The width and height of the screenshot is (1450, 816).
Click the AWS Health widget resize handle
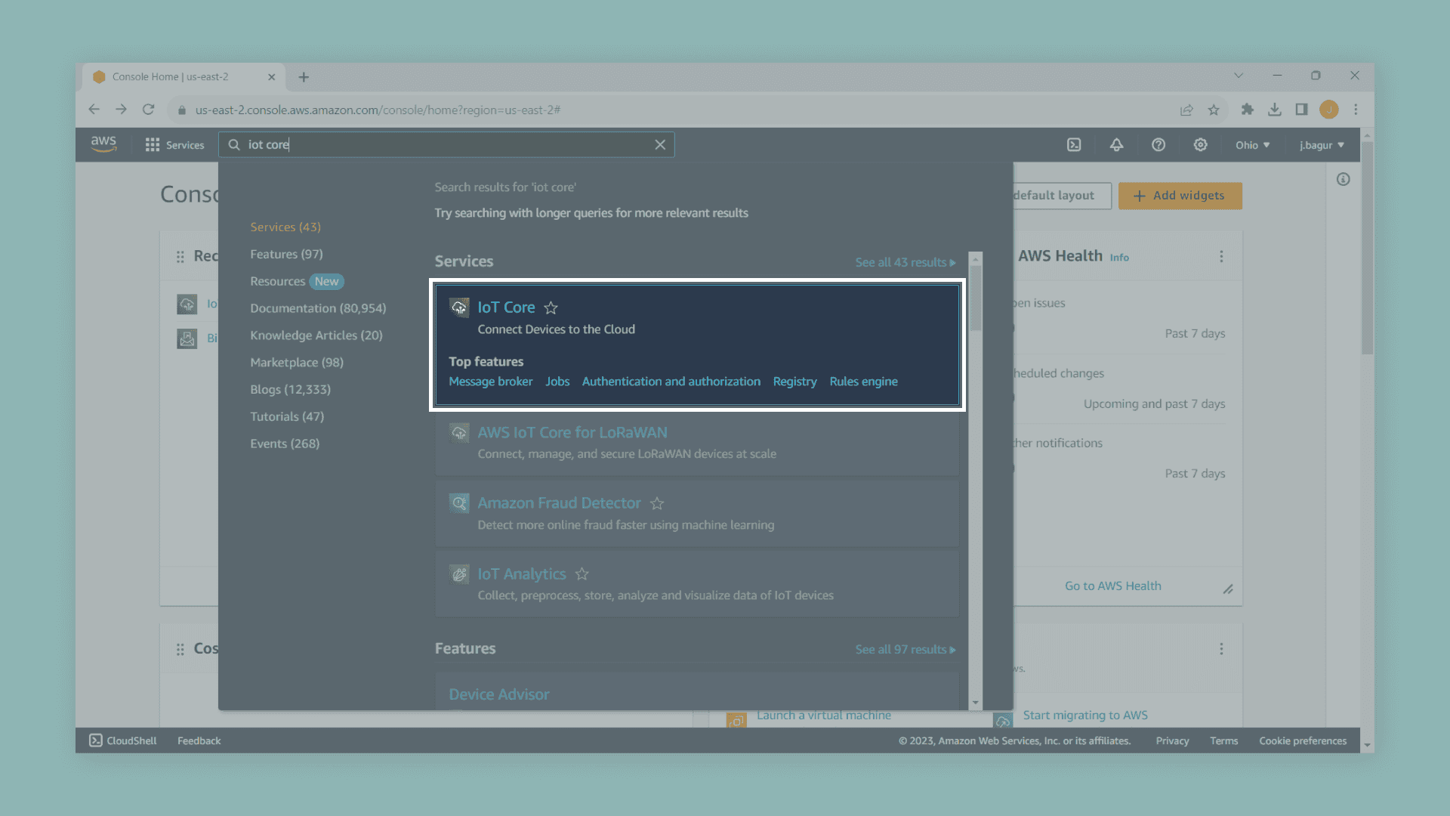1228,589
